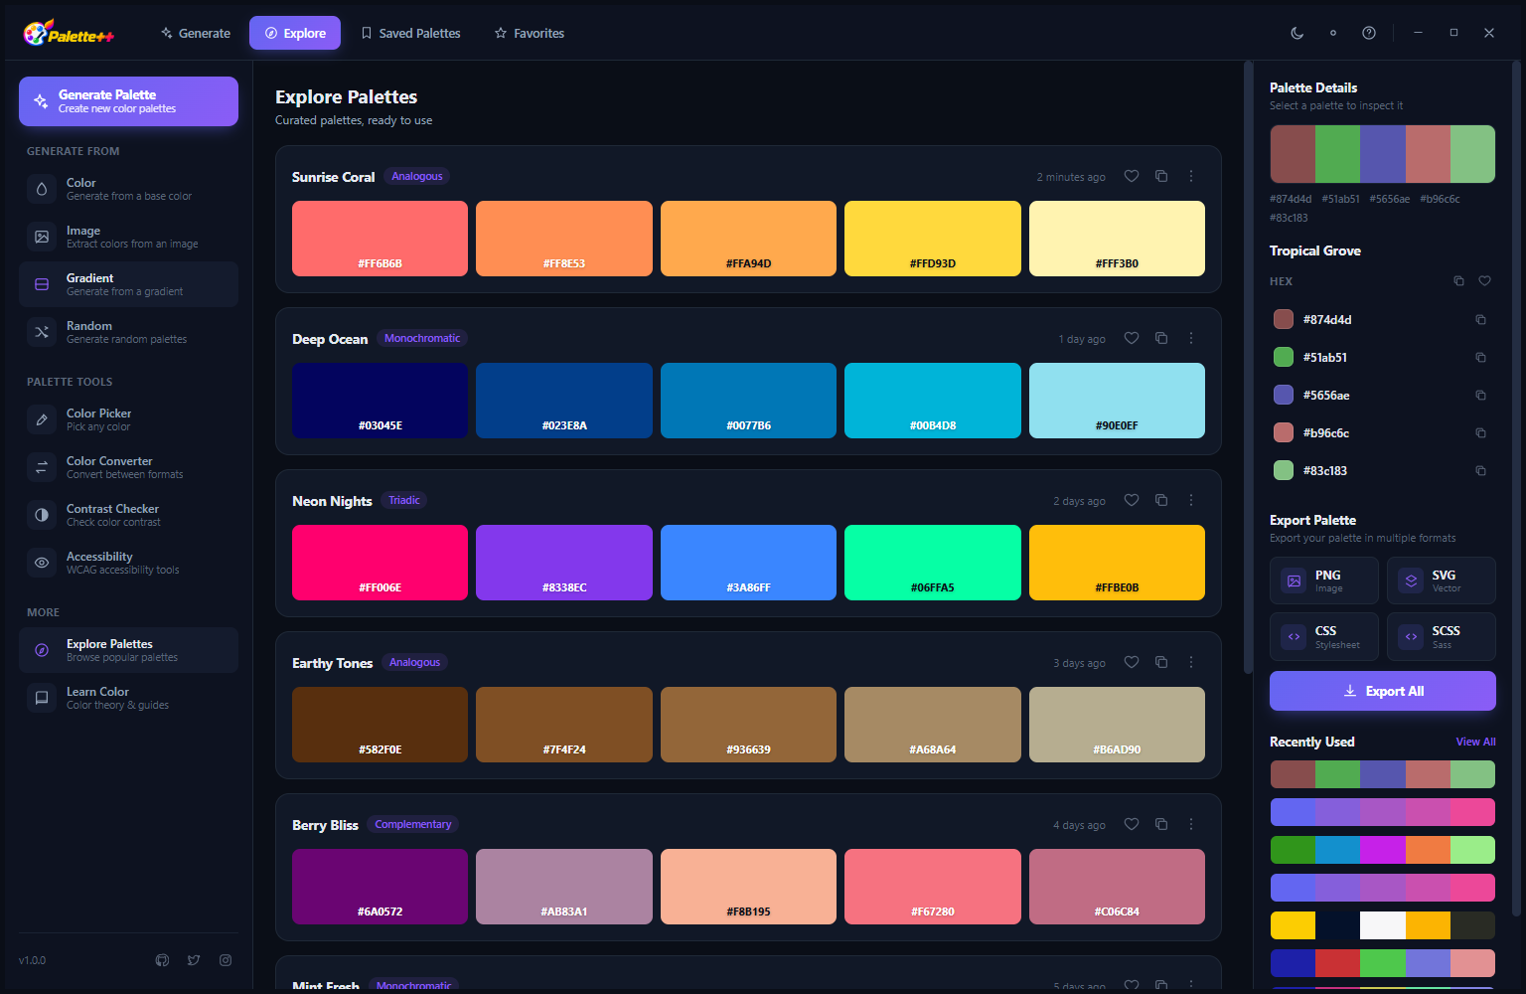Copy hex code #5656ae in details
Viewport: 1526px width, 994px height.
[1480, 395]
